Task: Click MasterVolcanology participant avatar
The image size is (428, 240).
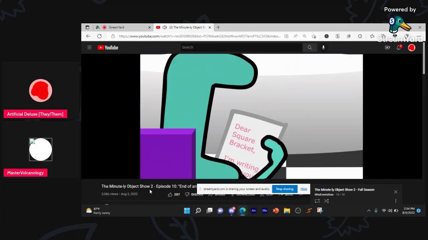Action: tap(40, 149)
